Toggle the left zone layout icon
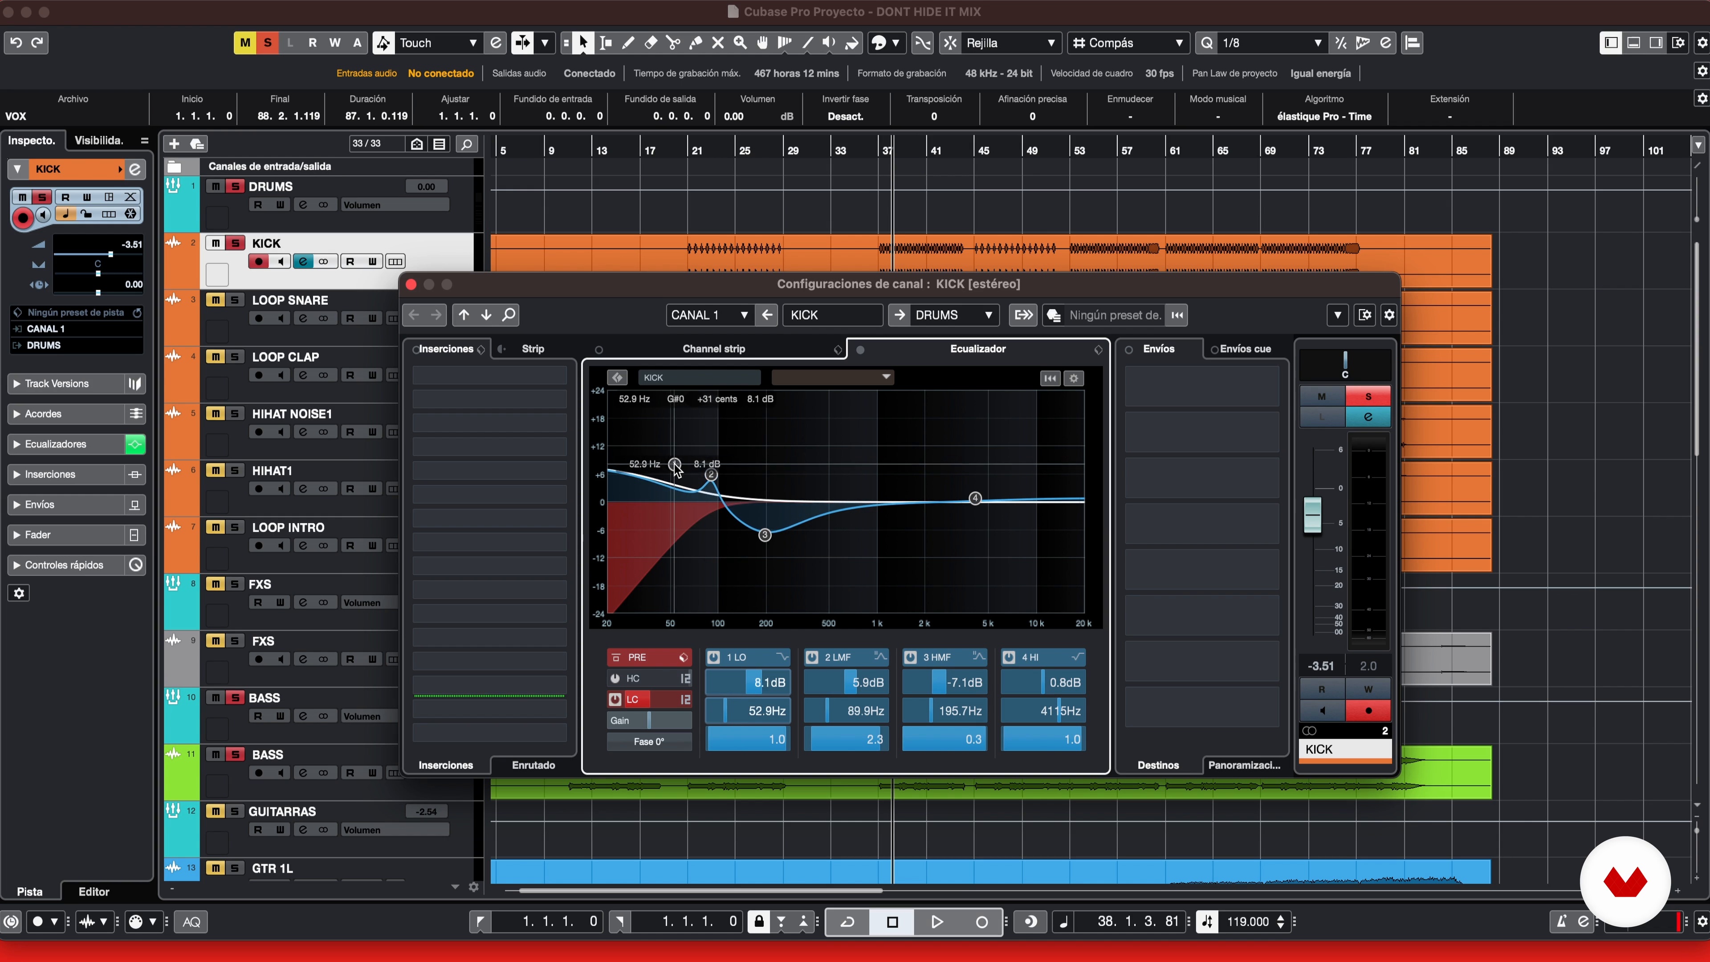 1611,43
